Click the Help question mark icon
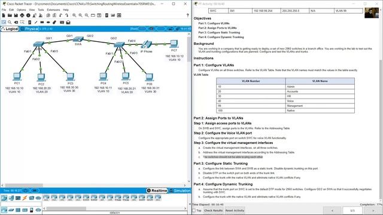383x215 pixels. coord(187,16)
